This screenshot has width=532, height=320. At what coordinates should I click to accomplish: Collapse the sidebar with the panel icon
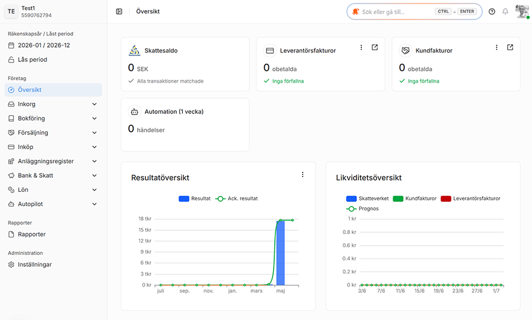click(x=119, y=12)
